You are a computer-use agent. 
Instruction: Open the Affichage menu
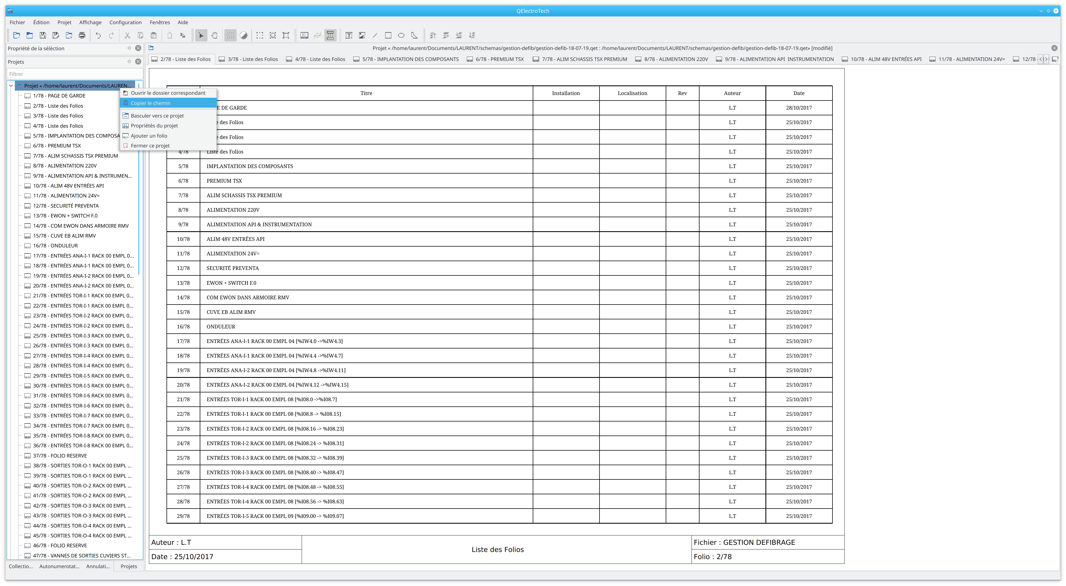click(x=90, y=22)
